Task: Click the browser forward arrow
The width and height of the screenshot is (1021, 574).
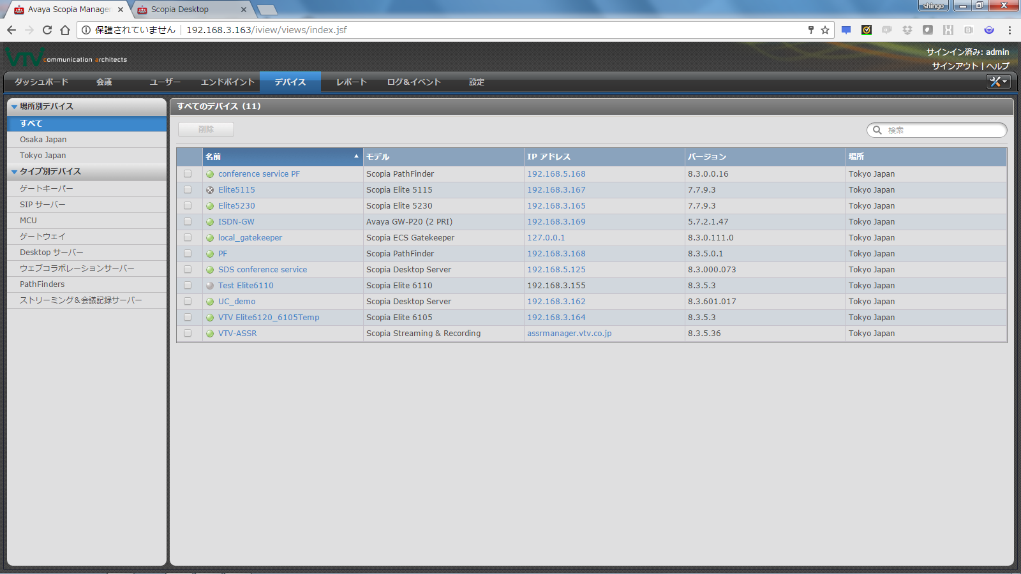Action: [29, 30]
